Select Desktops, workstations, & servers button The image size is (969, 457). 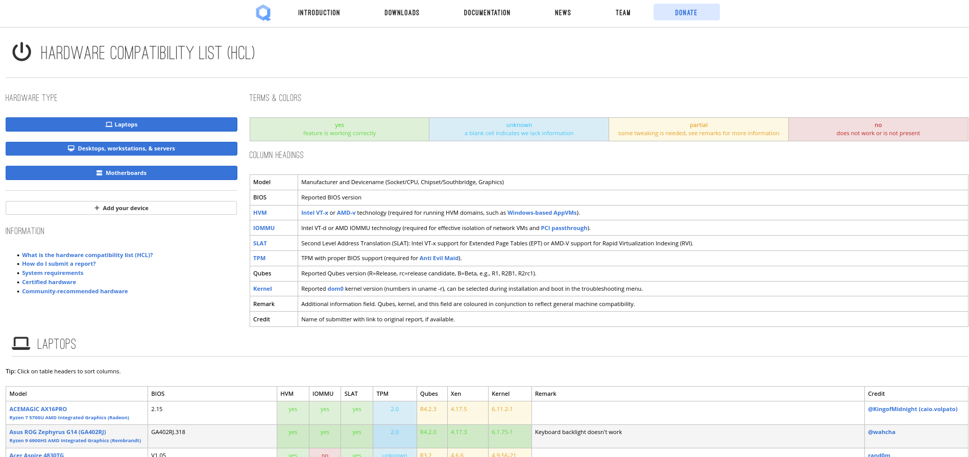122,148
